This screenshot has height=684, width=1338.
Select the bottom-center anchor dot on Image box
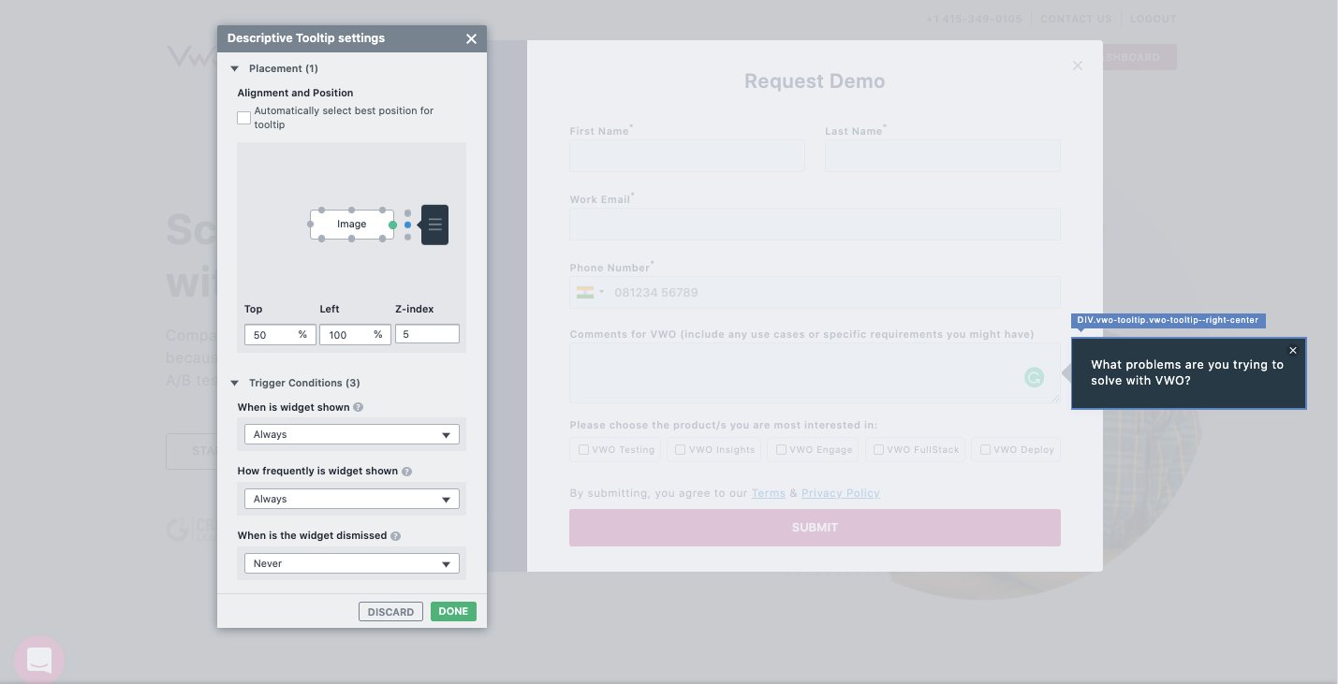[x=352, y=239]
